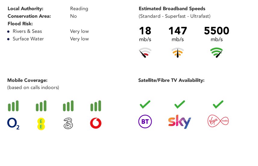Click the red standard speed gauge icon
Viewport: 258px width, 166px height.
point(145,53)
